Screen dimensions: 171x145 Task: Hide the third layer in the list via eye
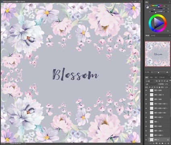coord(146,99)
